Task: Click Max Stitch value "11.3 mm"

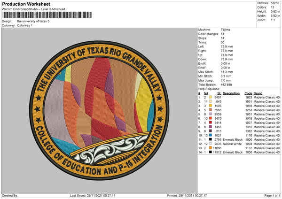Action: click(x=227, y=72)
